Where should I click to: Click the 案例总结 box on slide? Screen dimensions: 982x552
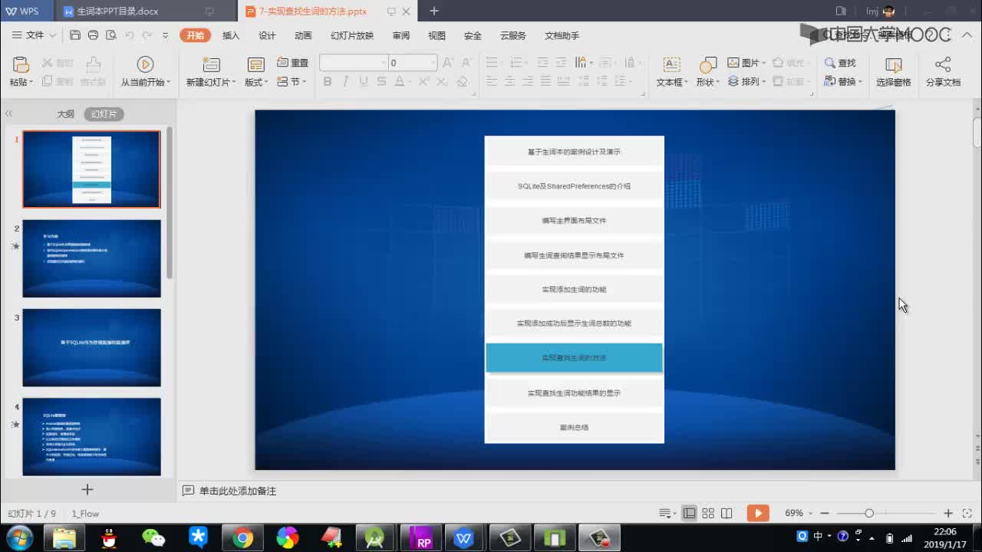click(x=574, y=427)
